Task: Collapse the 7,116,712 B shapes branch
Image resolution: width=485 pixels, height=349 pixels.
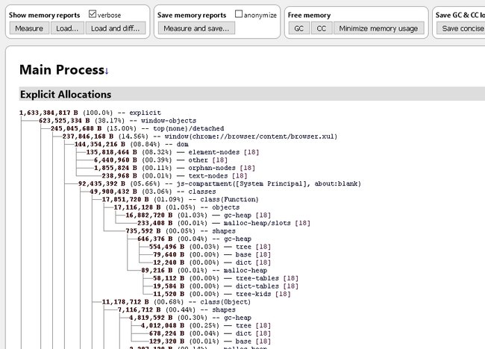Action: [176, 309]
